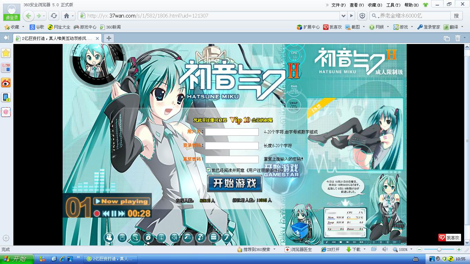Click the Windows 开始 start button
470x264 pixels.
point(17,259)
